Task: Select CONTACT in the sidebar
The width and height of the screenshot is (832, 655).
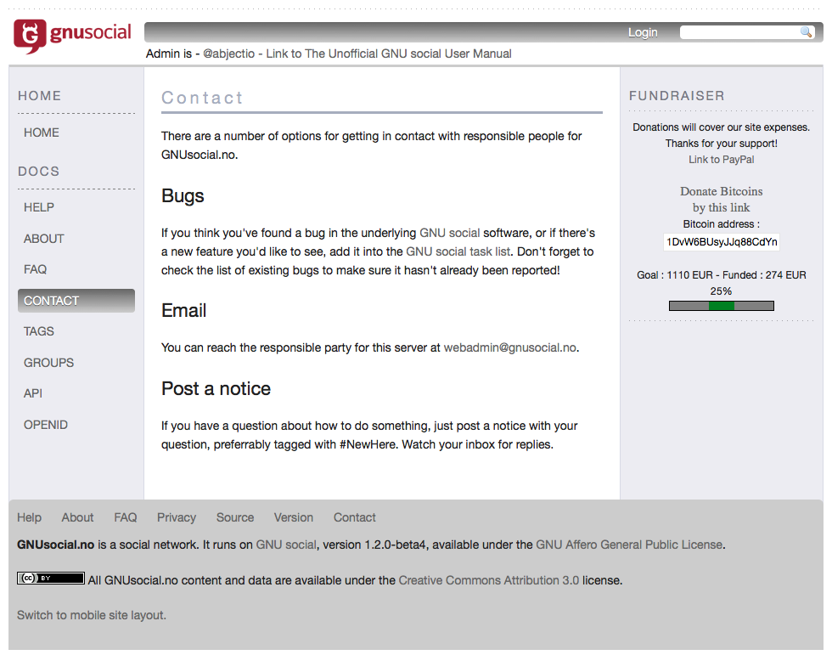Action: point(76,301)
